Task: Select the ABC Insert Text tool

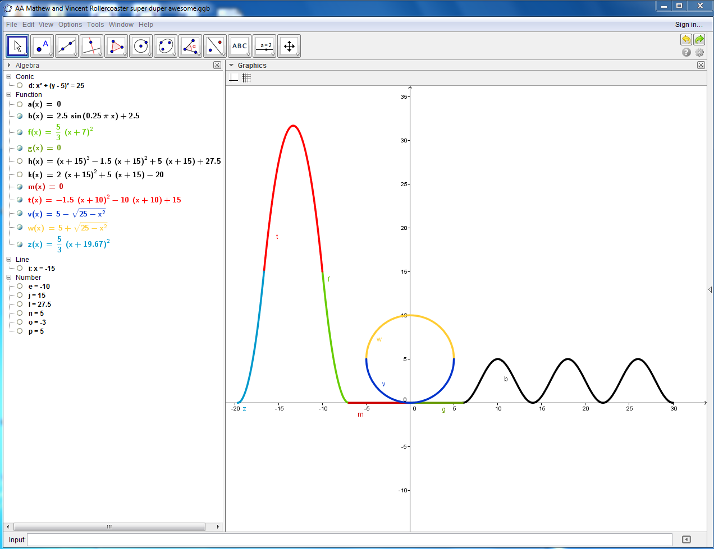Action: (240, 46)
